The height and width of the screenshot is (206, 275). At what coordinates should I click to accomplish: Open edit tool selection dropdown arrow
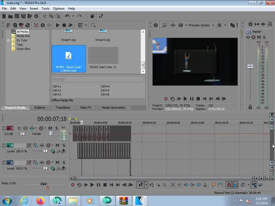tap(146, 185)
